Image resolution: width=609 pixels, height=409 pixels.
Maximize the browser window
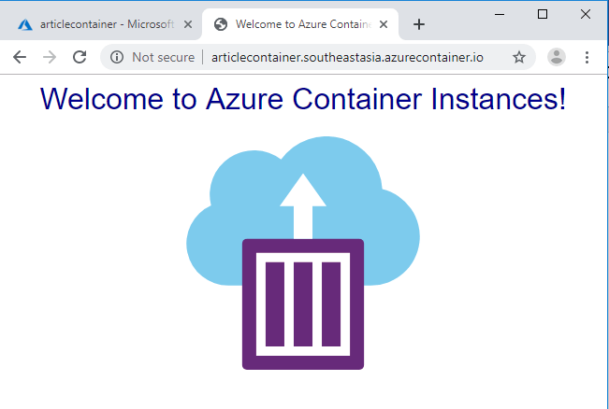click(543, 14)
